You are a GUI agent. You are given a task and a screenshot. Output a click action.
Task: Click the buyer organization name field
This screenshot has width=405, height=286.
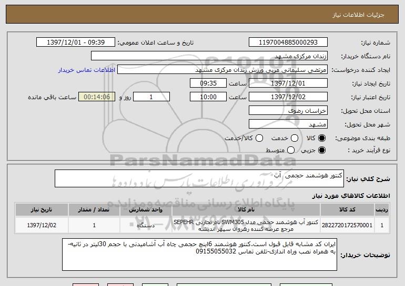[x=209, y=56]
